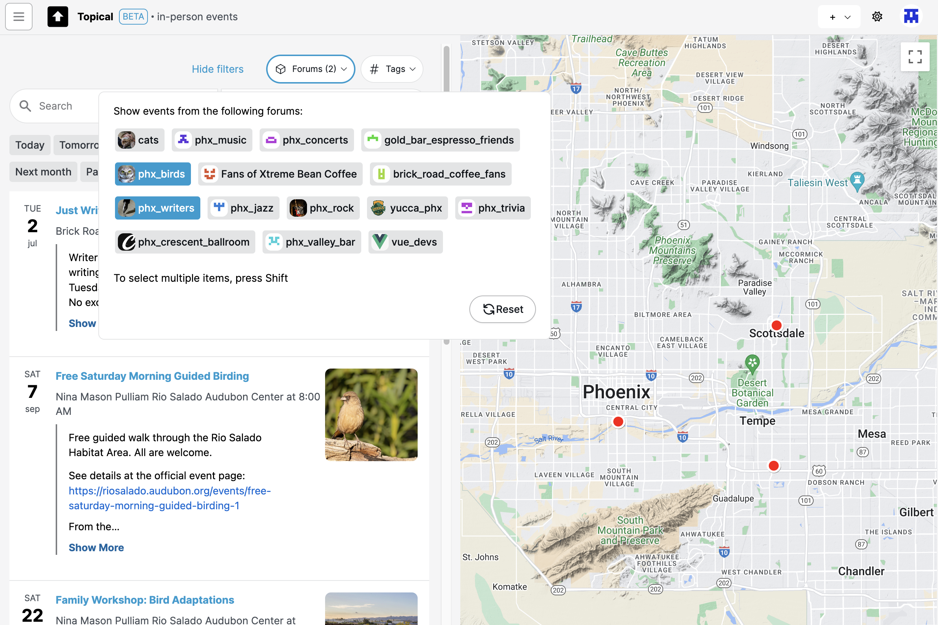This screenshot has width=938, height=625.
Task: Click the Mesa-area red event marker
Action: click(x=773, y=465)
